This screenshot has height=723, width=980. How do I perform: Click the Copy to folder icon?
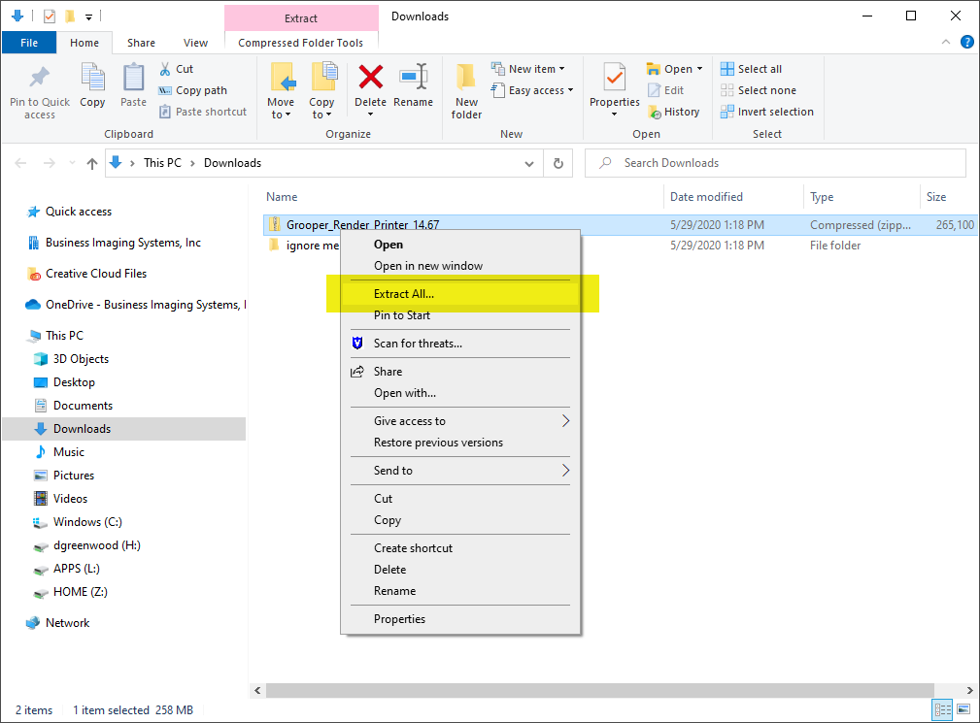[323, 78]
